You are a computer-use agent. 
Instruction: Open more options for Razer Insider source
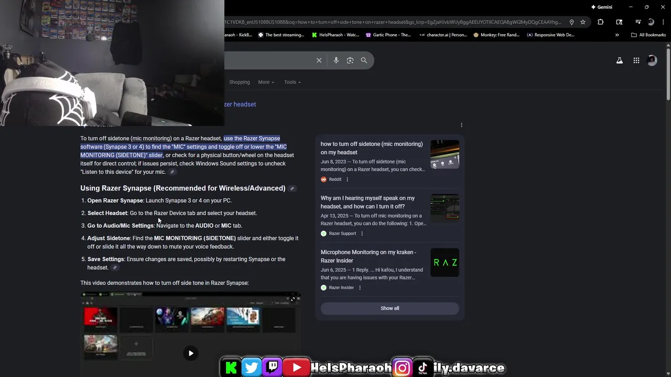(x=360, y=287)
